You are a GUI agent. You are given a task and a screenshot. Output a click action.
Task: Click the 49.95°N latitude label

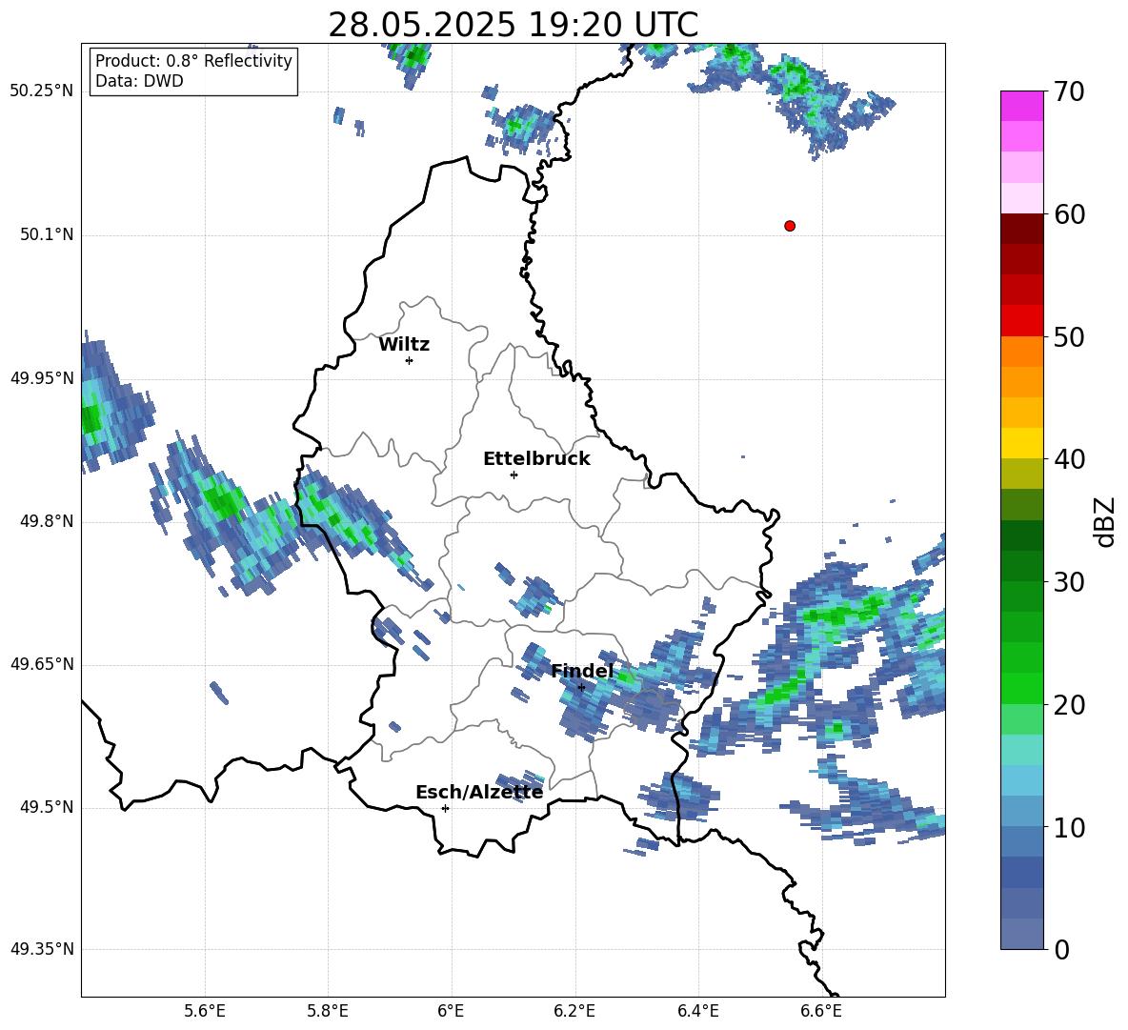42,378
